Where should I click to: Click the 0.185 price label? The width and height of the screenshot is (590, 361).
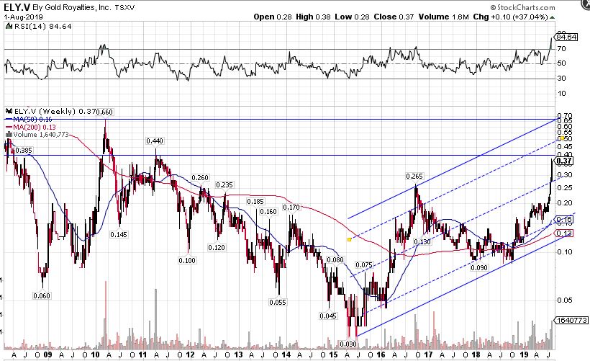point(255,202)
